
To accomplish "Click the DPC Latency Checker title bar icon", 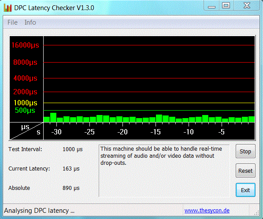I will tap(7, 8).
